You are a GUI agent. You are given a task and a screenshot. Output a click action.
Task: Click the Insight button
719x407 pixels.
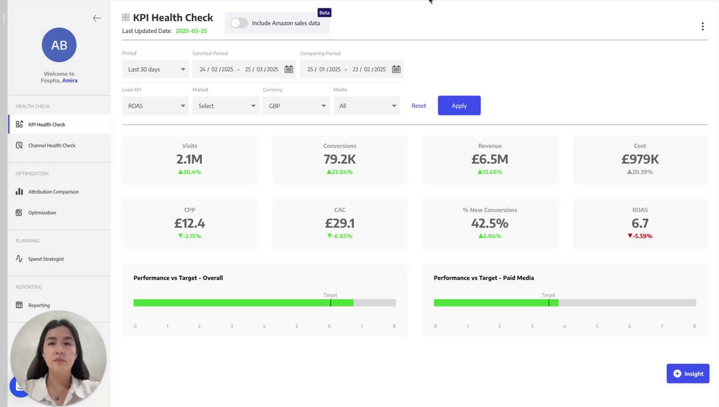pyautogui.click(x=688, y=373)
